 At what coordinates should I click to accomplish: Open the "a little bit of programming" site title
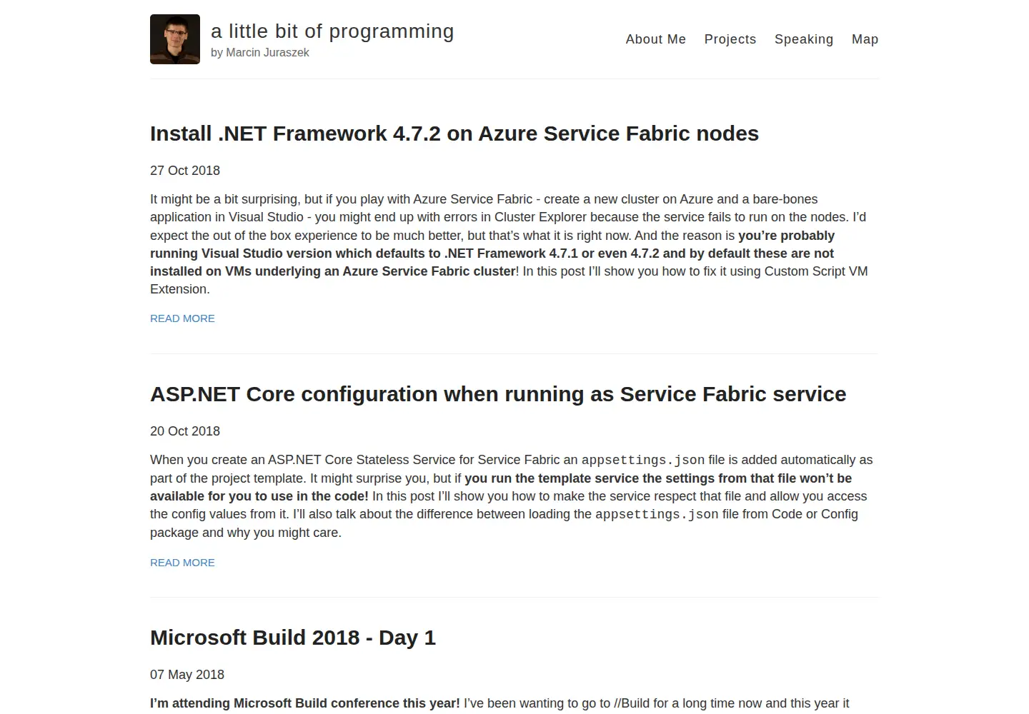point(332,31)
